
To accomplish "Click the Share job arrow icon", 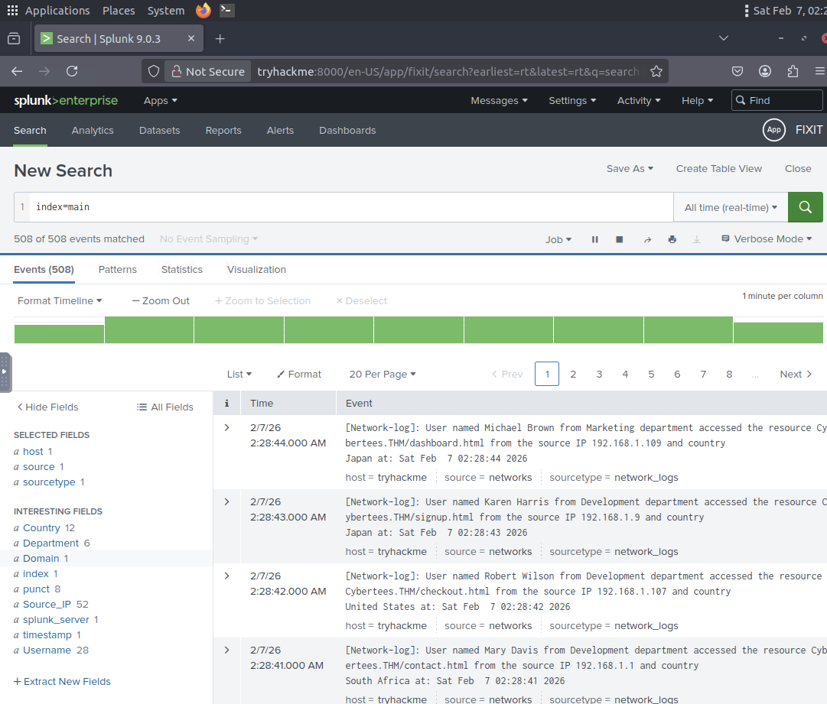I will (x=646, y=239).
